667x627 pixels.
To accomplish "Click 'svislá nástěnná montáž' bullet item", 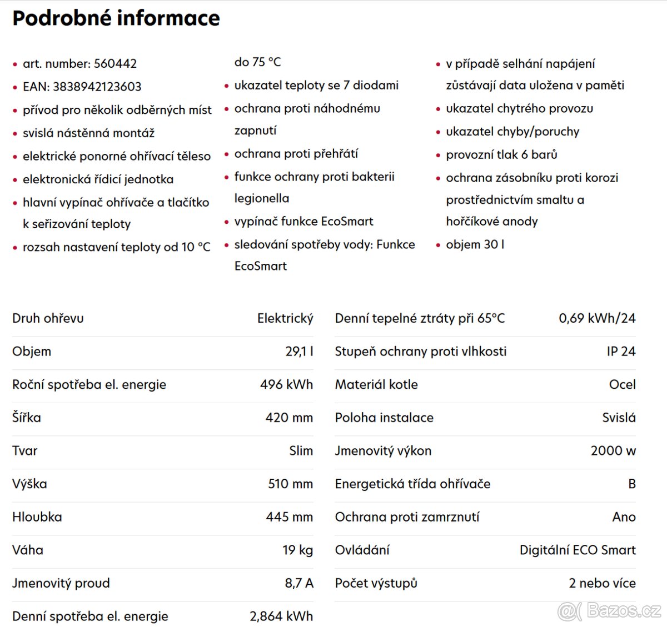I will pos(88,133).
